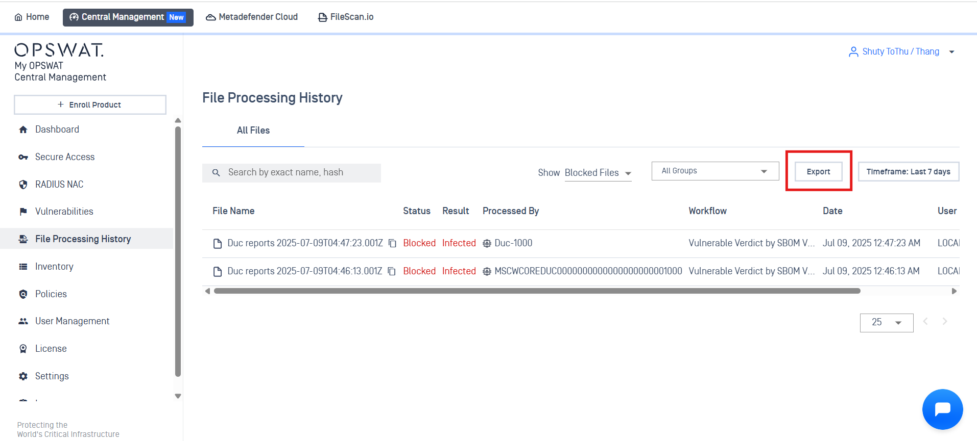This screenshot has height=441, width=977.
Task: Click the Vulnerabilities flag icon
Action: (x=23, y=212)
